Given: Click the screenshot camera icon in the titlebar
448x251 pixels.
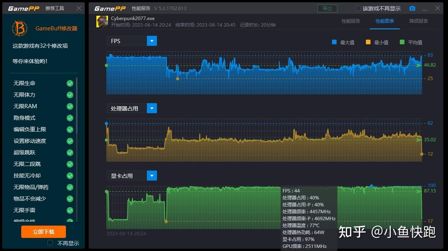Looking at the screenshot, I should 412,8.
